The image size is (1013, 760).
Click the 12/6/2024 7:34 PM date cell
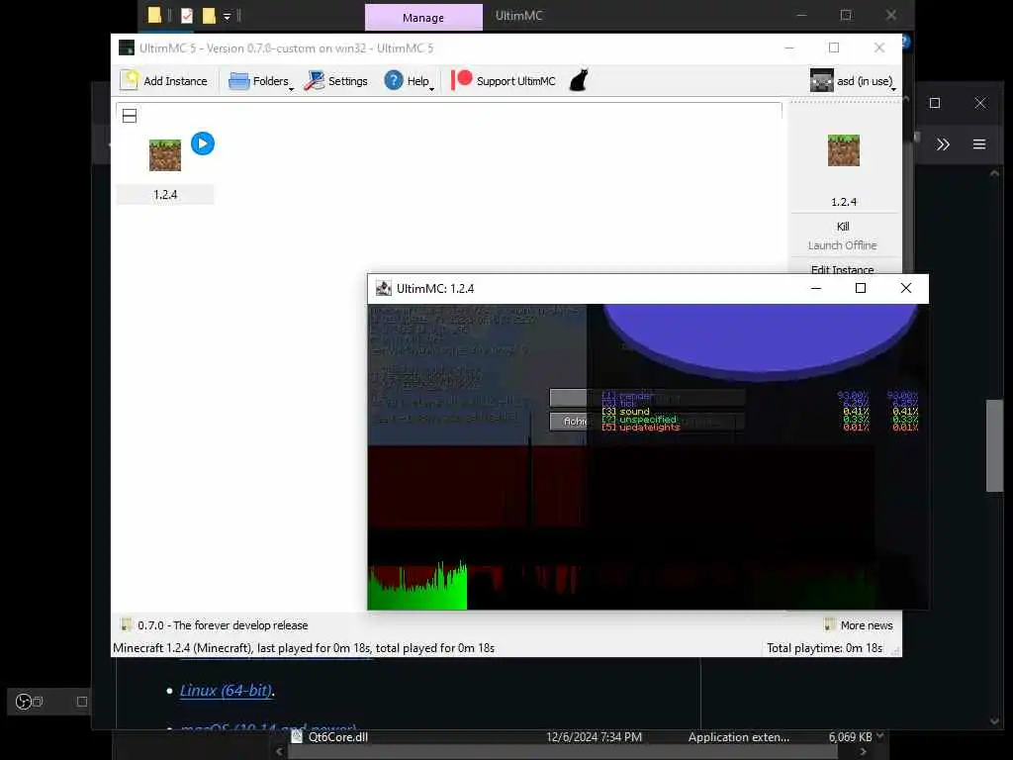click(x=594, y=736)
